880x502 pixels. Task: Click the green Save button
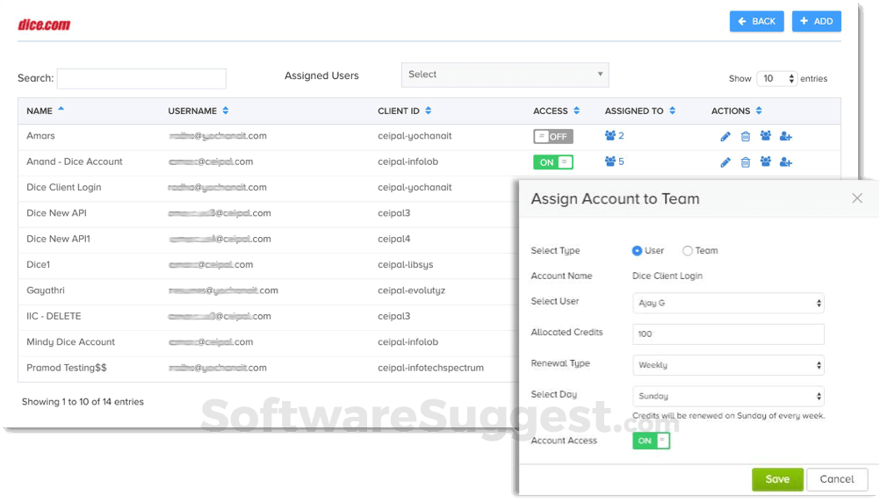pyautogui.click(x=777, y=479)
